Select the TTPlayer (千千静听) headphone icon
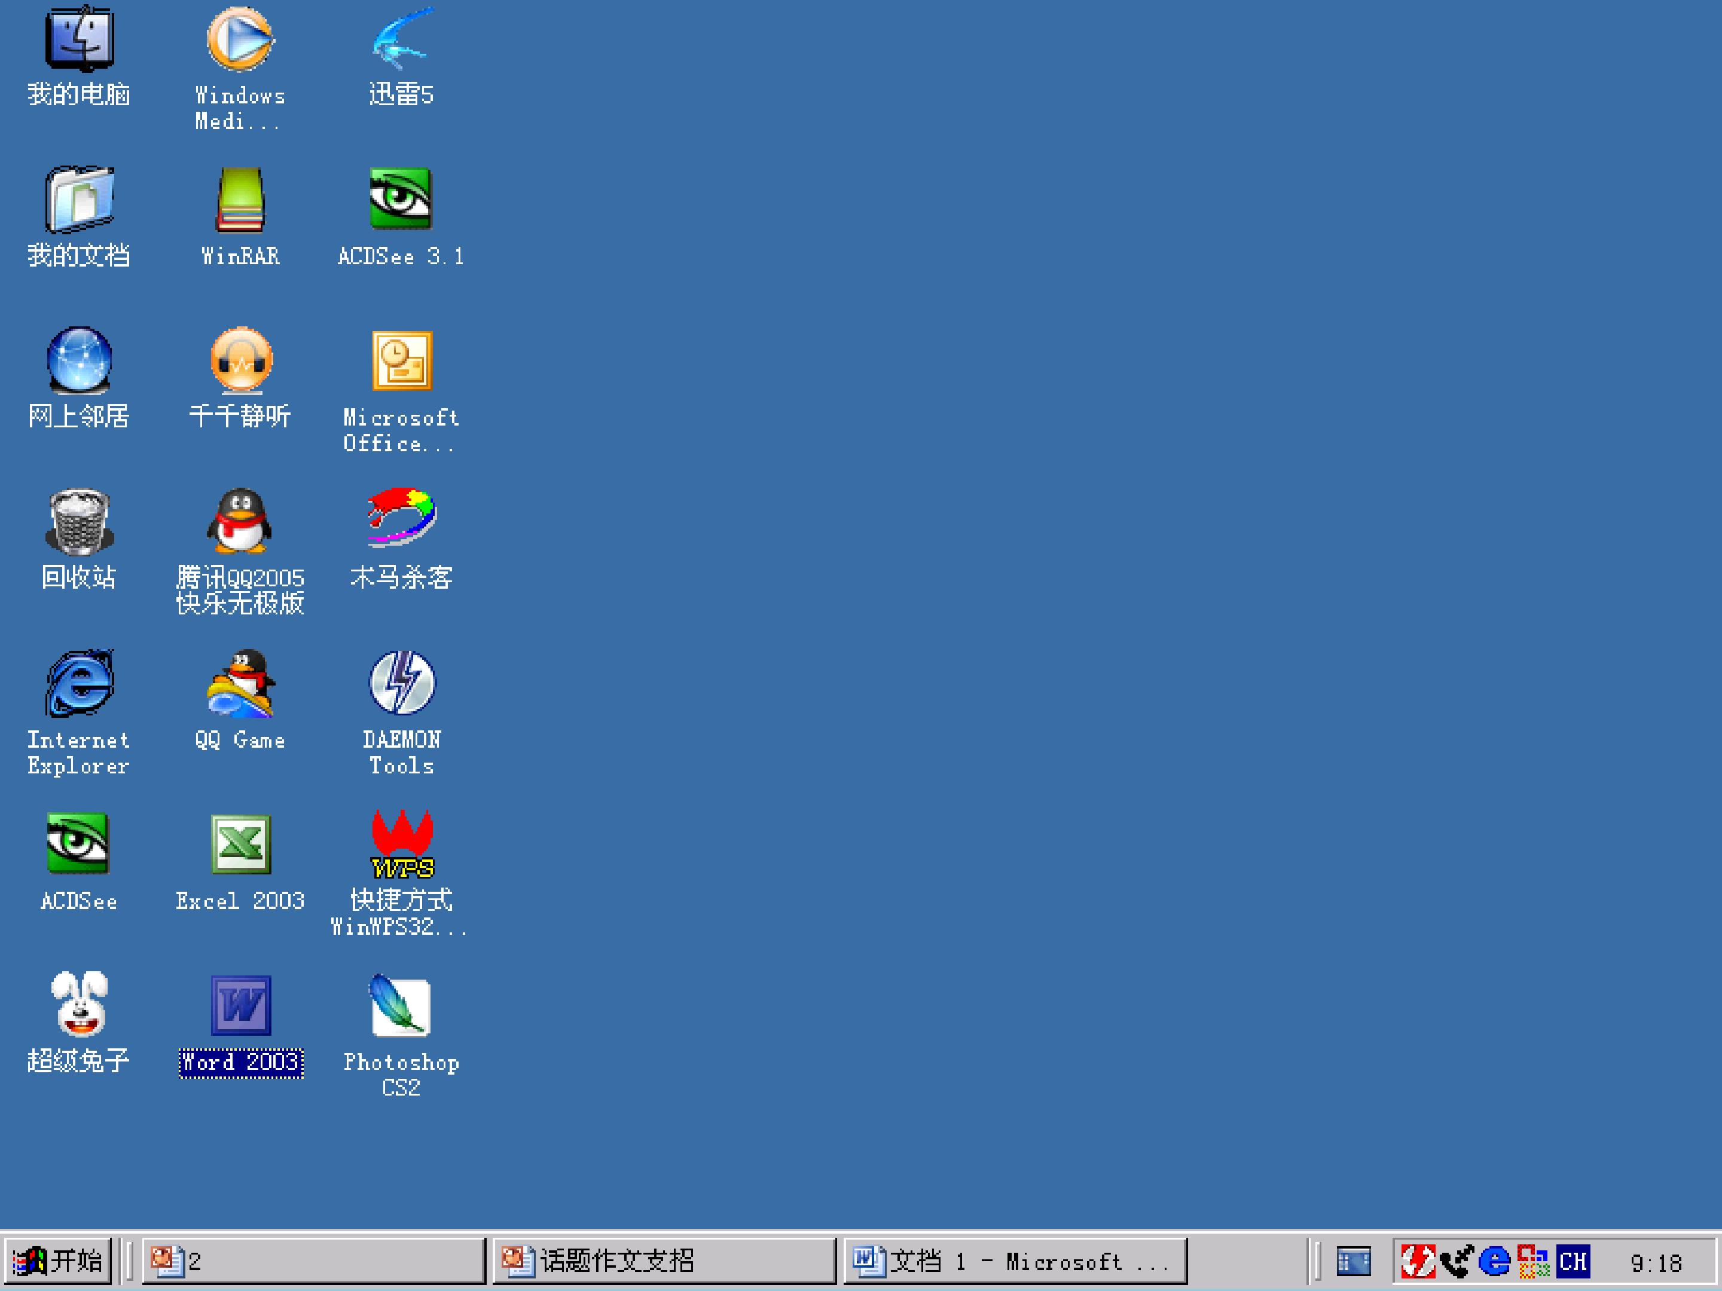 tap(242, 360)
